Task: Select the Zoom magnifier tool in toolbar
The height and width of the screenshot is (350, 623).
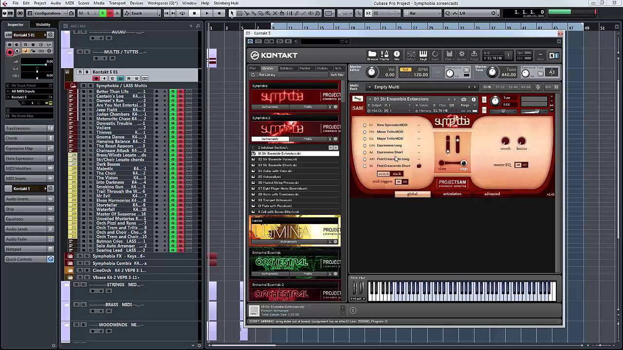Action: tap(268, 13)
